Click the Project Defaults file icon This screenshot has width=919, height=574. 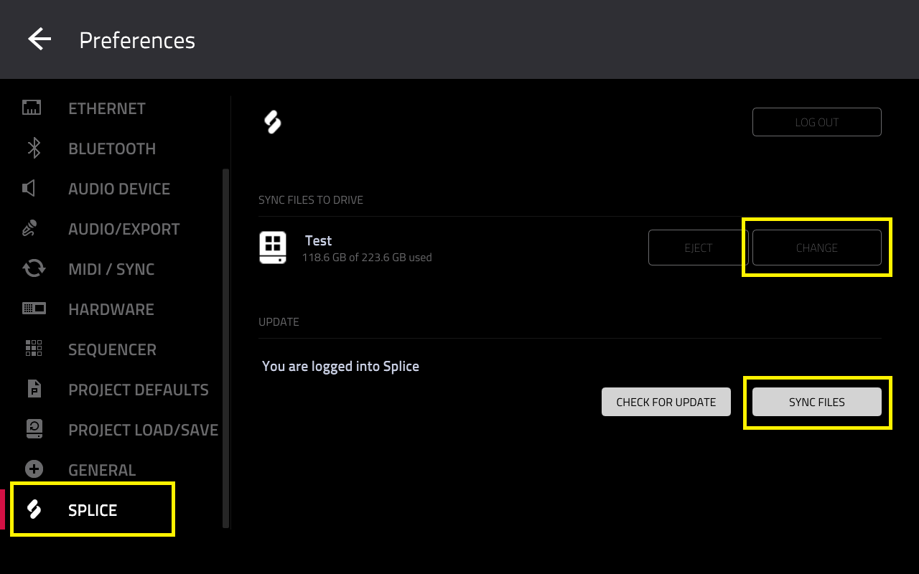click(x=34, y=389)
